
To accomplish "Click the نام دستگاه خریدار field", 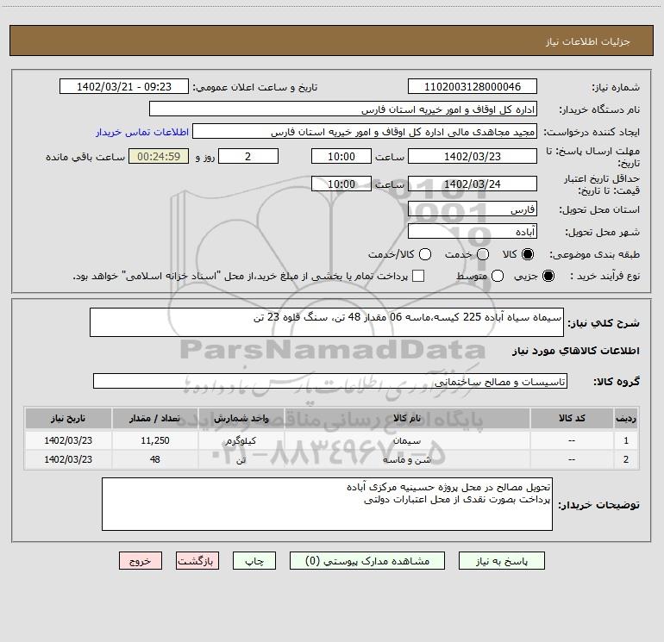I will (343, 109).
